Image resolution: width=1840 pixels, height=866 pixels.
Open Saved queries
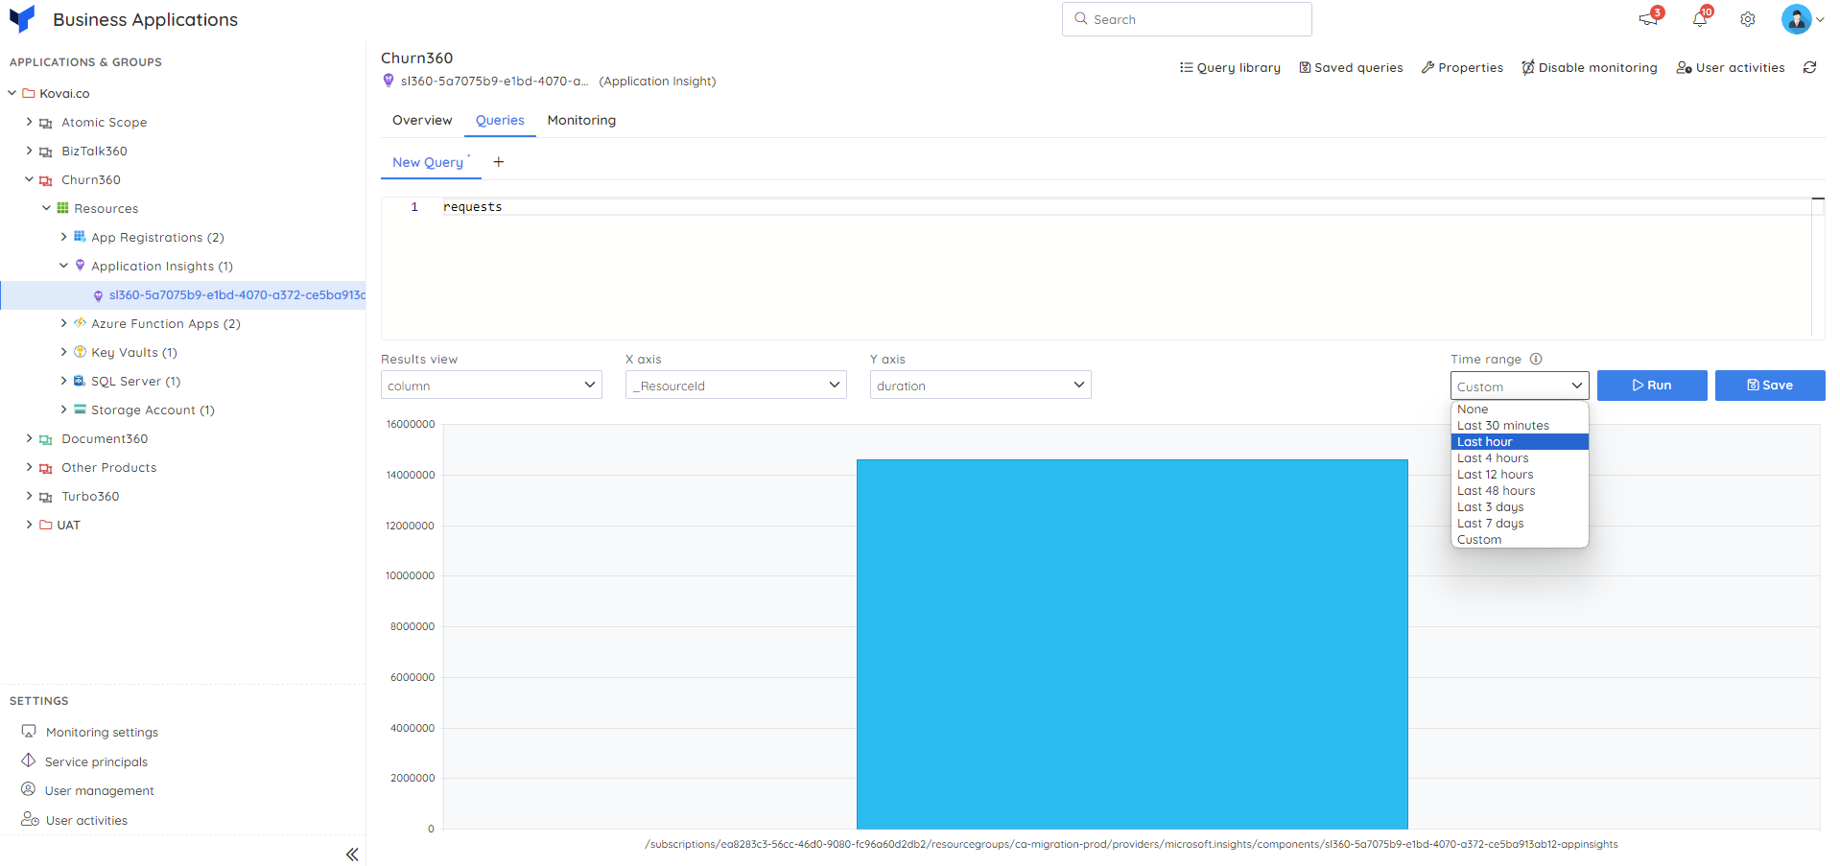[x=1351, y=67]
